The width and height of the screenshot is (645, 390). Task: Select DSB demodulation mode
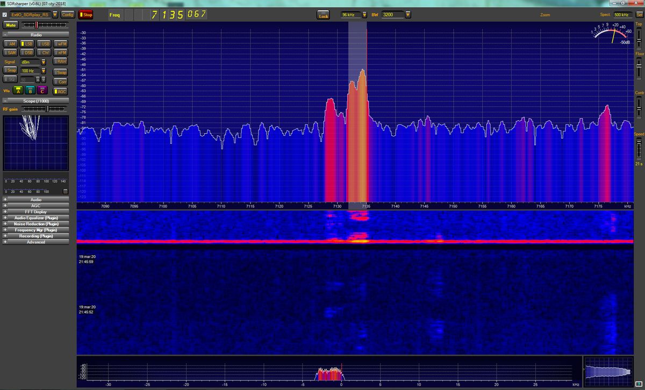tap(27, 52)
